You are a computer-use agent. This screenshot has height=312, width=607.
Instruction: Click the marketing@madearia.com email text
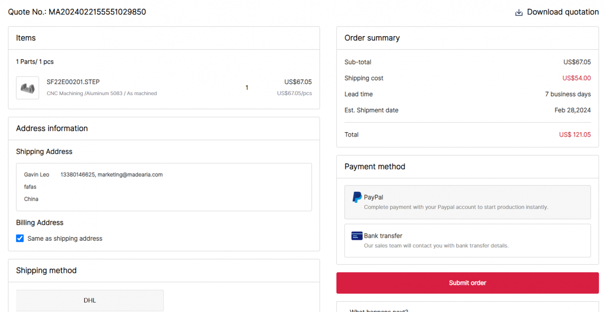click(130, 175)
